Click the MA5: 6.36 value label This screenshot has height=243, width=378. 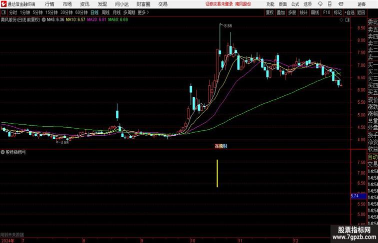pos(55,20)
